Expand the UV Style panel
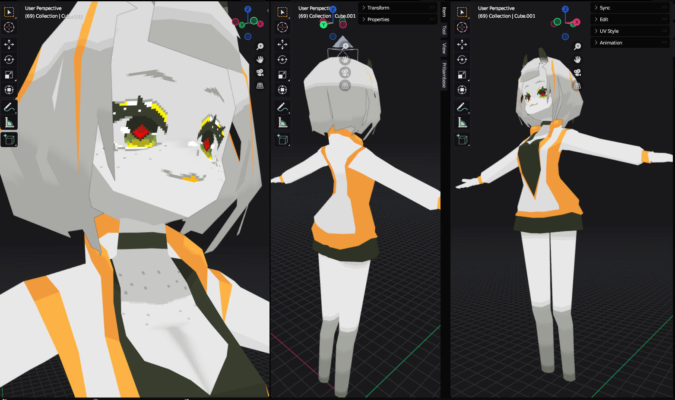This screenshot has width=675, height=400. point(609,31)
